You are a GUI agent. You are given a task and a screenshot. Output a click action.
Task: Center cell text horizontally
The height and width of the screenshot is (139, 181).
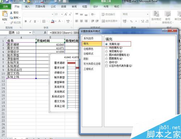[x=81, y=21]
